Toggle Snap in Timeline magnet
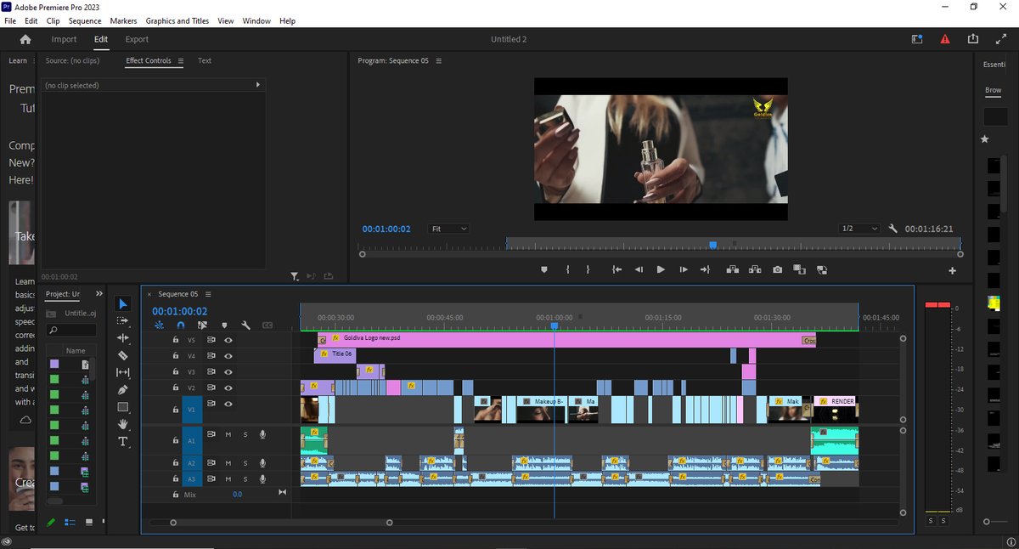Image resolution: width=1019 pixels, height=549 pixels. coord(180,325)
